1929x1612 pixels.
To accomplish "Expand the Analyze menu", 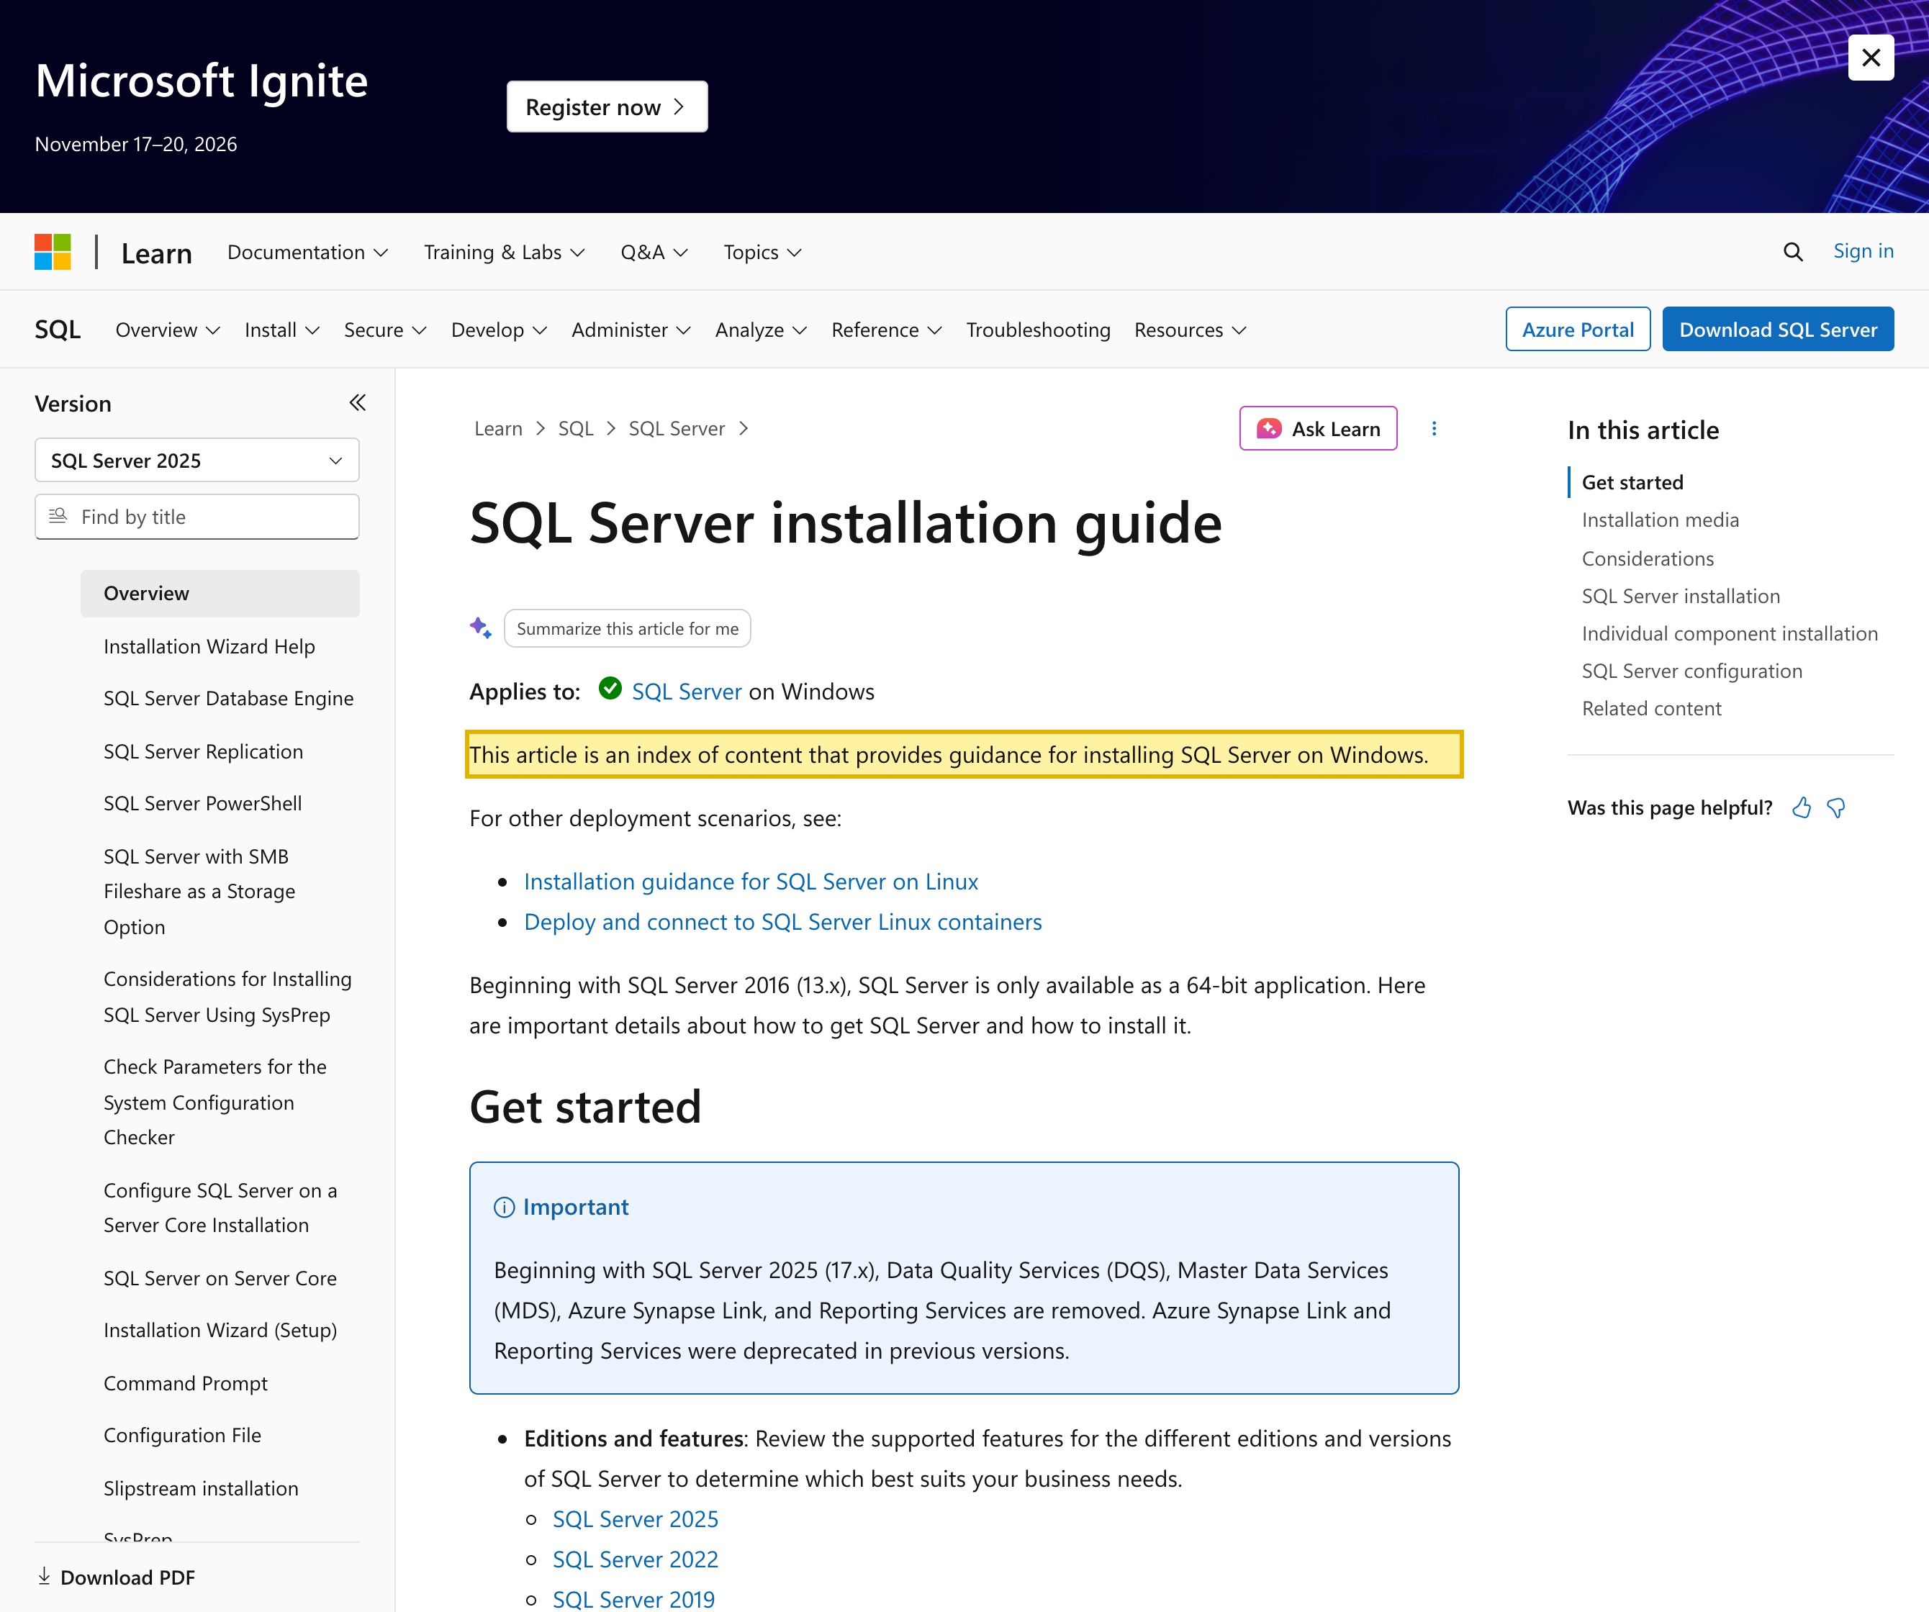I will tap(761, 330).
